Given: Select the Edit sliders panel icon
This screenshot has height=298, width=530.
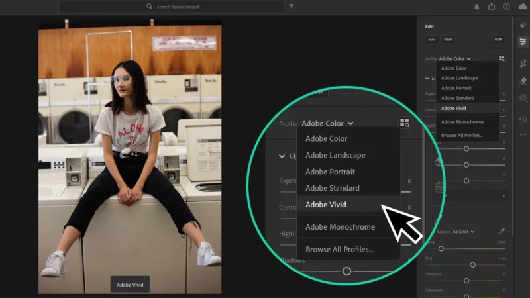Looking at the screenshot, I should 523,42.
